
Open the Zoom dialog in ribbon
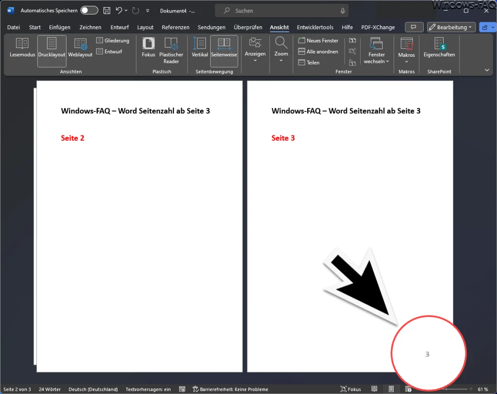(x=281, y=49)
